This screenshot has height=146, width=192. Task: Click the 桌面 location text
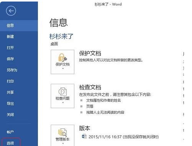tap(54, 44)
